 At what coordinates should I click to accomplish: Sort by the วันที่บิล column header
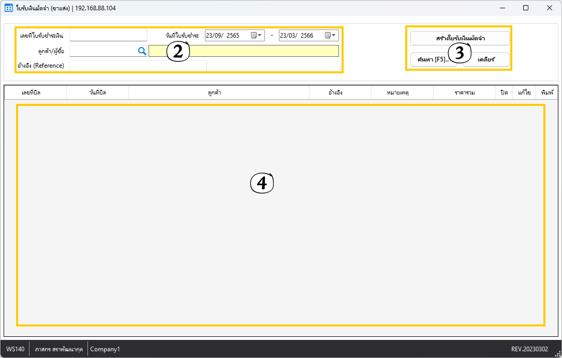pyautogui.click(x=97, y=92)
